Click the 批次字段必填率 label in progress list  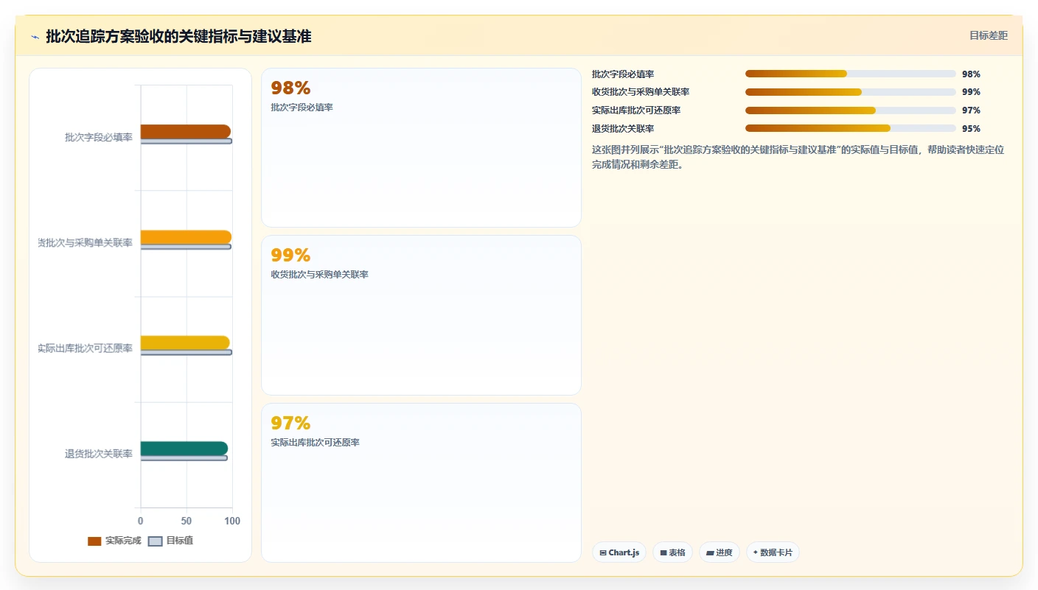click(x=623, y=74)
